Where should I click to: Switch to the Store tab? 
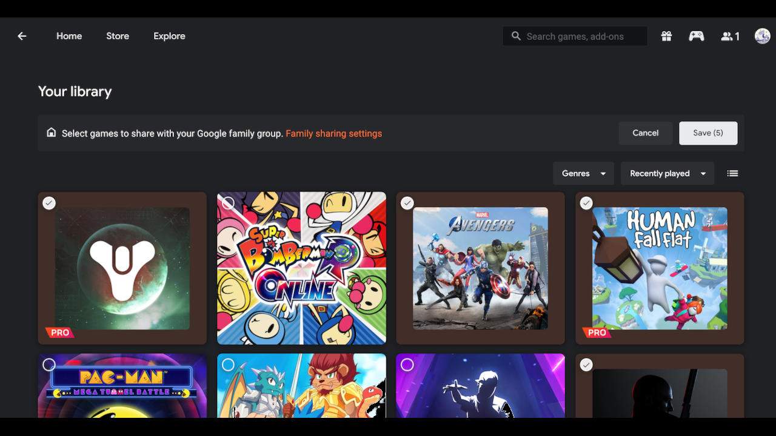tap(117, 36)
